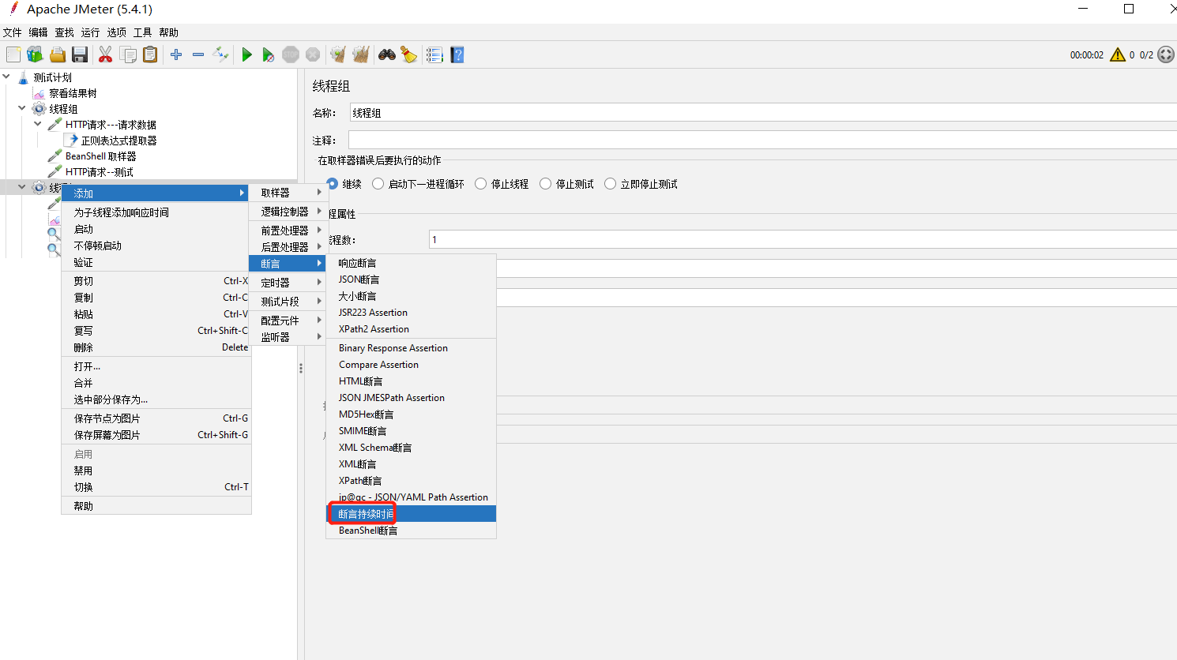The image size is (1177, 660).
Task: Click 不停顿启动 in the context menu
Action: pos(156,246)
